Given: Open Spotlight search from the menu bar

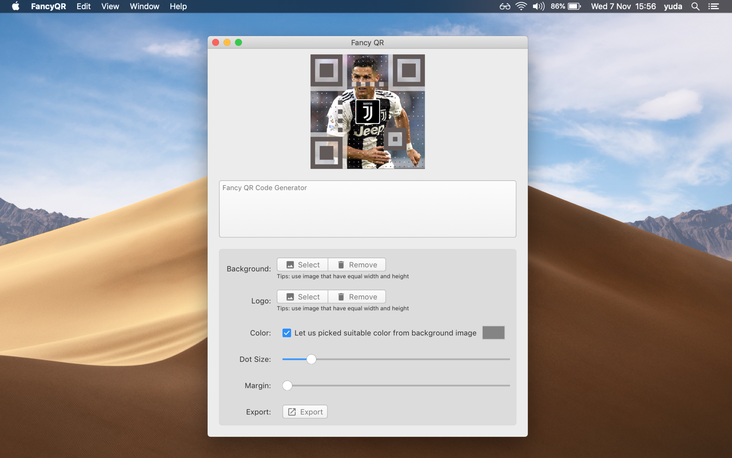Looking at the screenshot, I should tap(696, 6).
